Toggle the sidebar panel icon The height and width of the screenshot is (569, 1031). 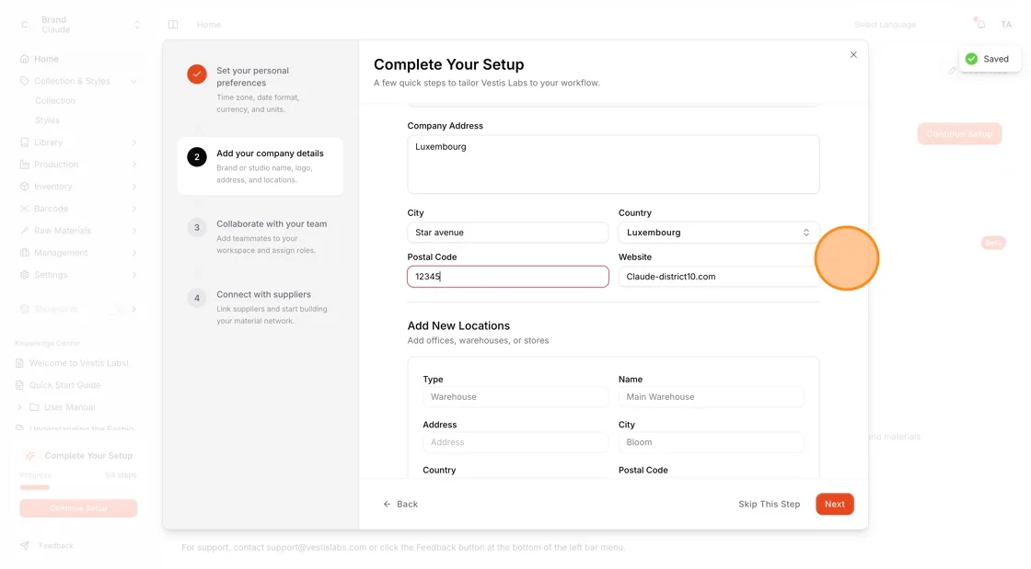point(173,25)
